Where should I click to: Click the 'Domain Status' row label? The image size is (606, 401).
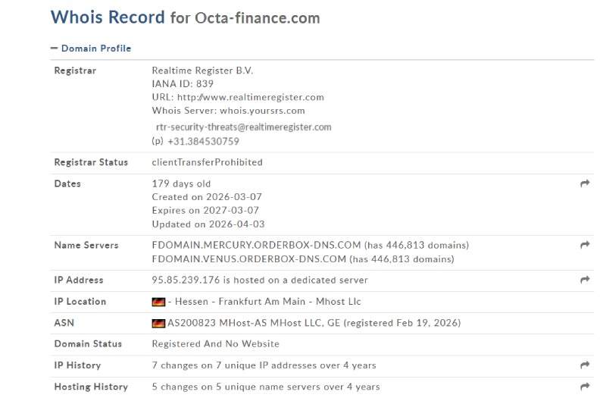pos(88,344)
